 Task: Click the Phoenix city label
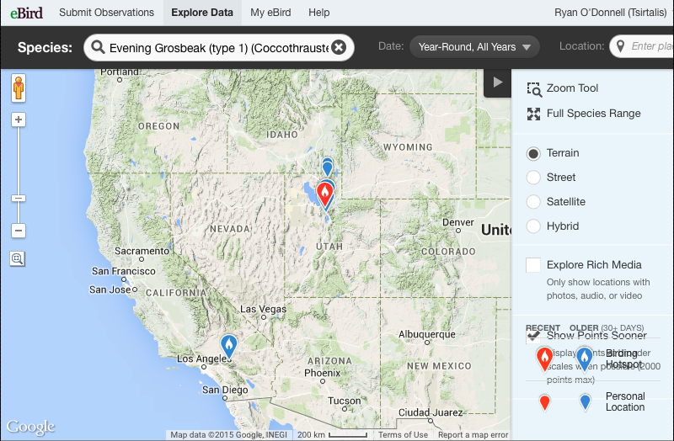coord(322,373)
